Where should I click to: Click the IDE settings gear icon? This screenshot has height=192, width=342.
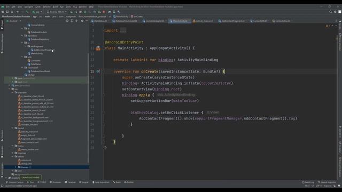(x=335, y=12)
